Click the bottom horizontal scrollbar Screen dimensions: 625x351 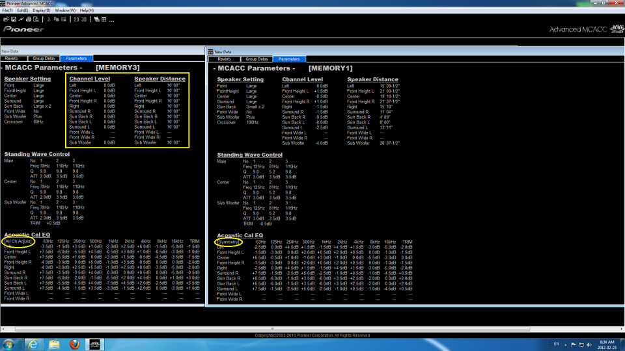coord(273,329)
